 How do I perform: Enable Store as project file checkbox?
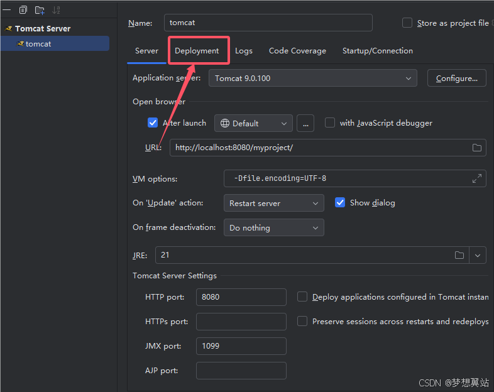coord(407,23)
